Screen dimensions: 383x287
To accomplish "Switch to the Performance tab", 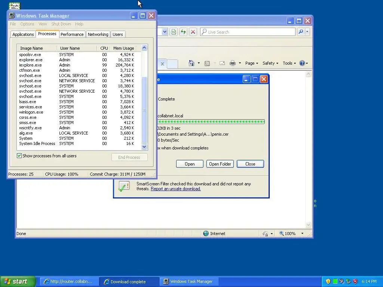I will [x=72, y=34].
